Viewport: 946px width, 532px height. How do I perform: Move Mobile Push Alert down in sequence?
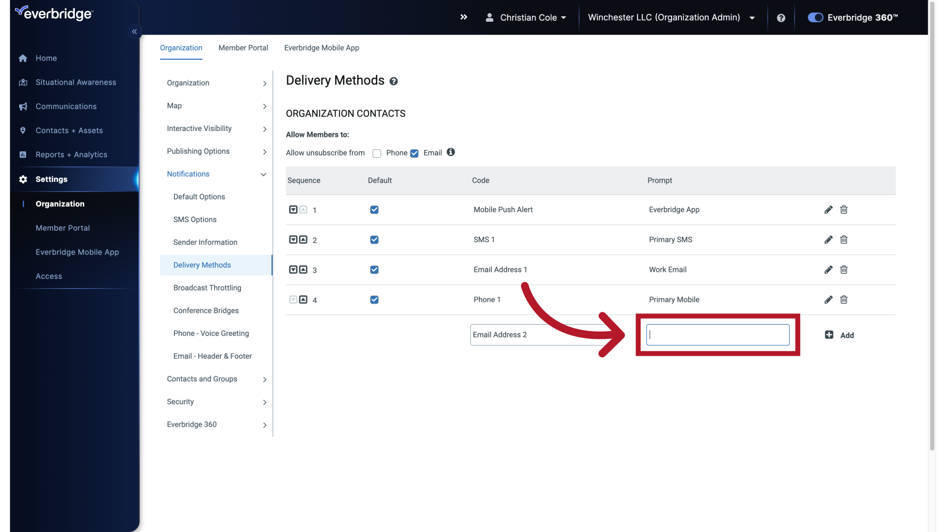tap(293, 209)
